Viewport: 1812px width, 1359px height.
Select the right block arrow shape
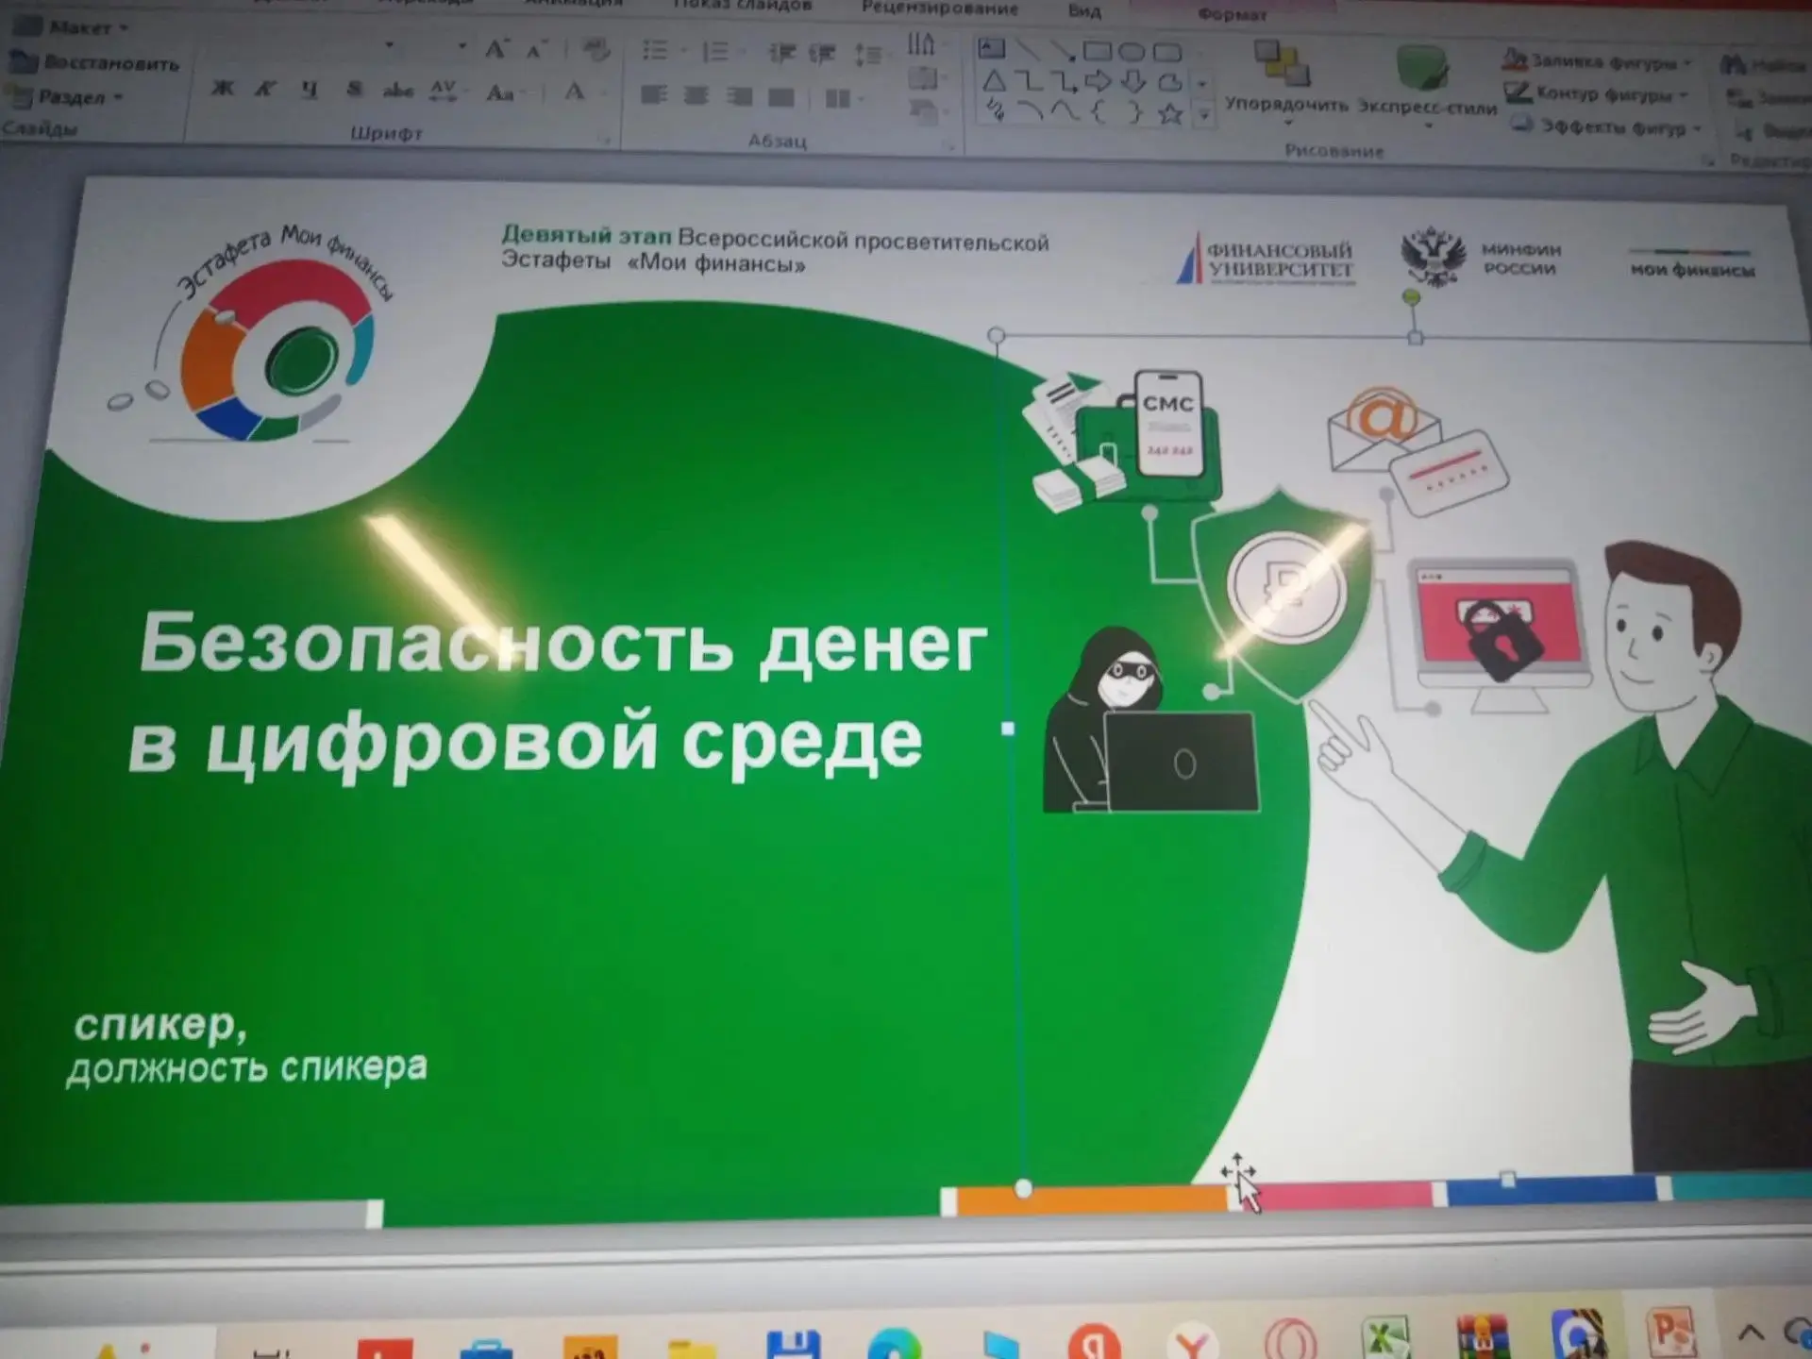[x=1099, y=83]
